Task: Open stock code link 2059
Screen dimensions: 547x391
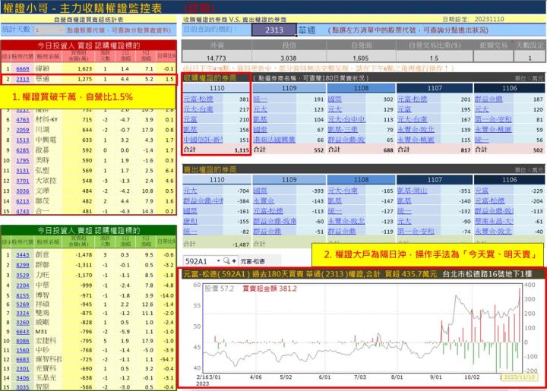Action: (23, 130)
